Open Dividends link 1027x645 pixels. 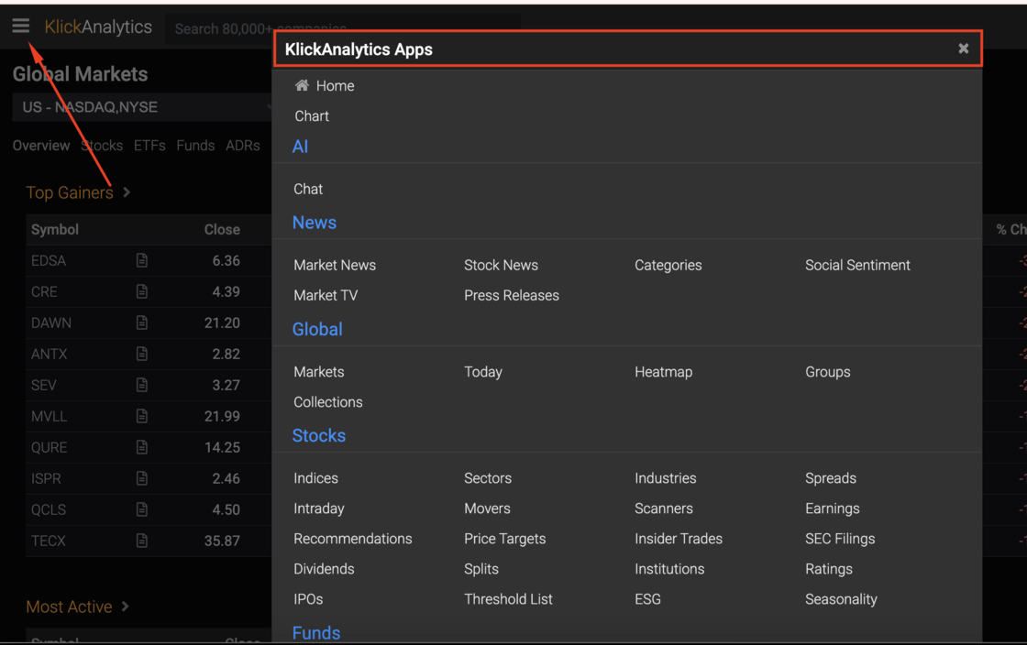click(x=325, y=568)
